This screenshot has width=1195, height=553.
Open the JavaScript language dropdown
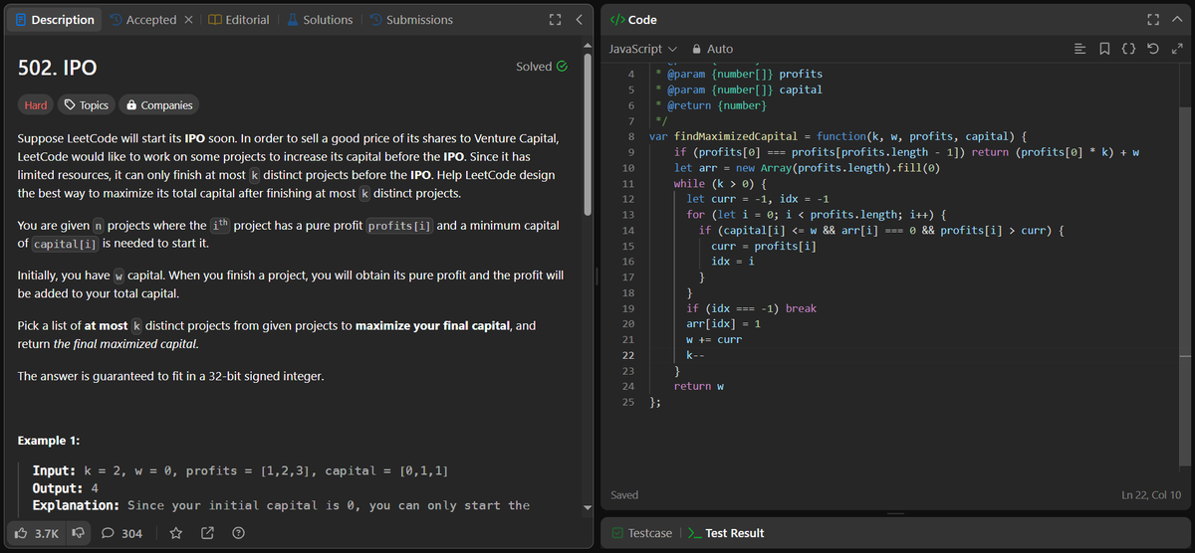(x=642, y=49)
